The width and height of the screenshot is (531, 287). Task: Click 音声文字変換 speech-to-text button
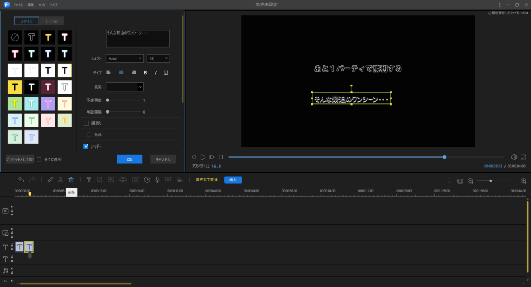pos(207,180)
